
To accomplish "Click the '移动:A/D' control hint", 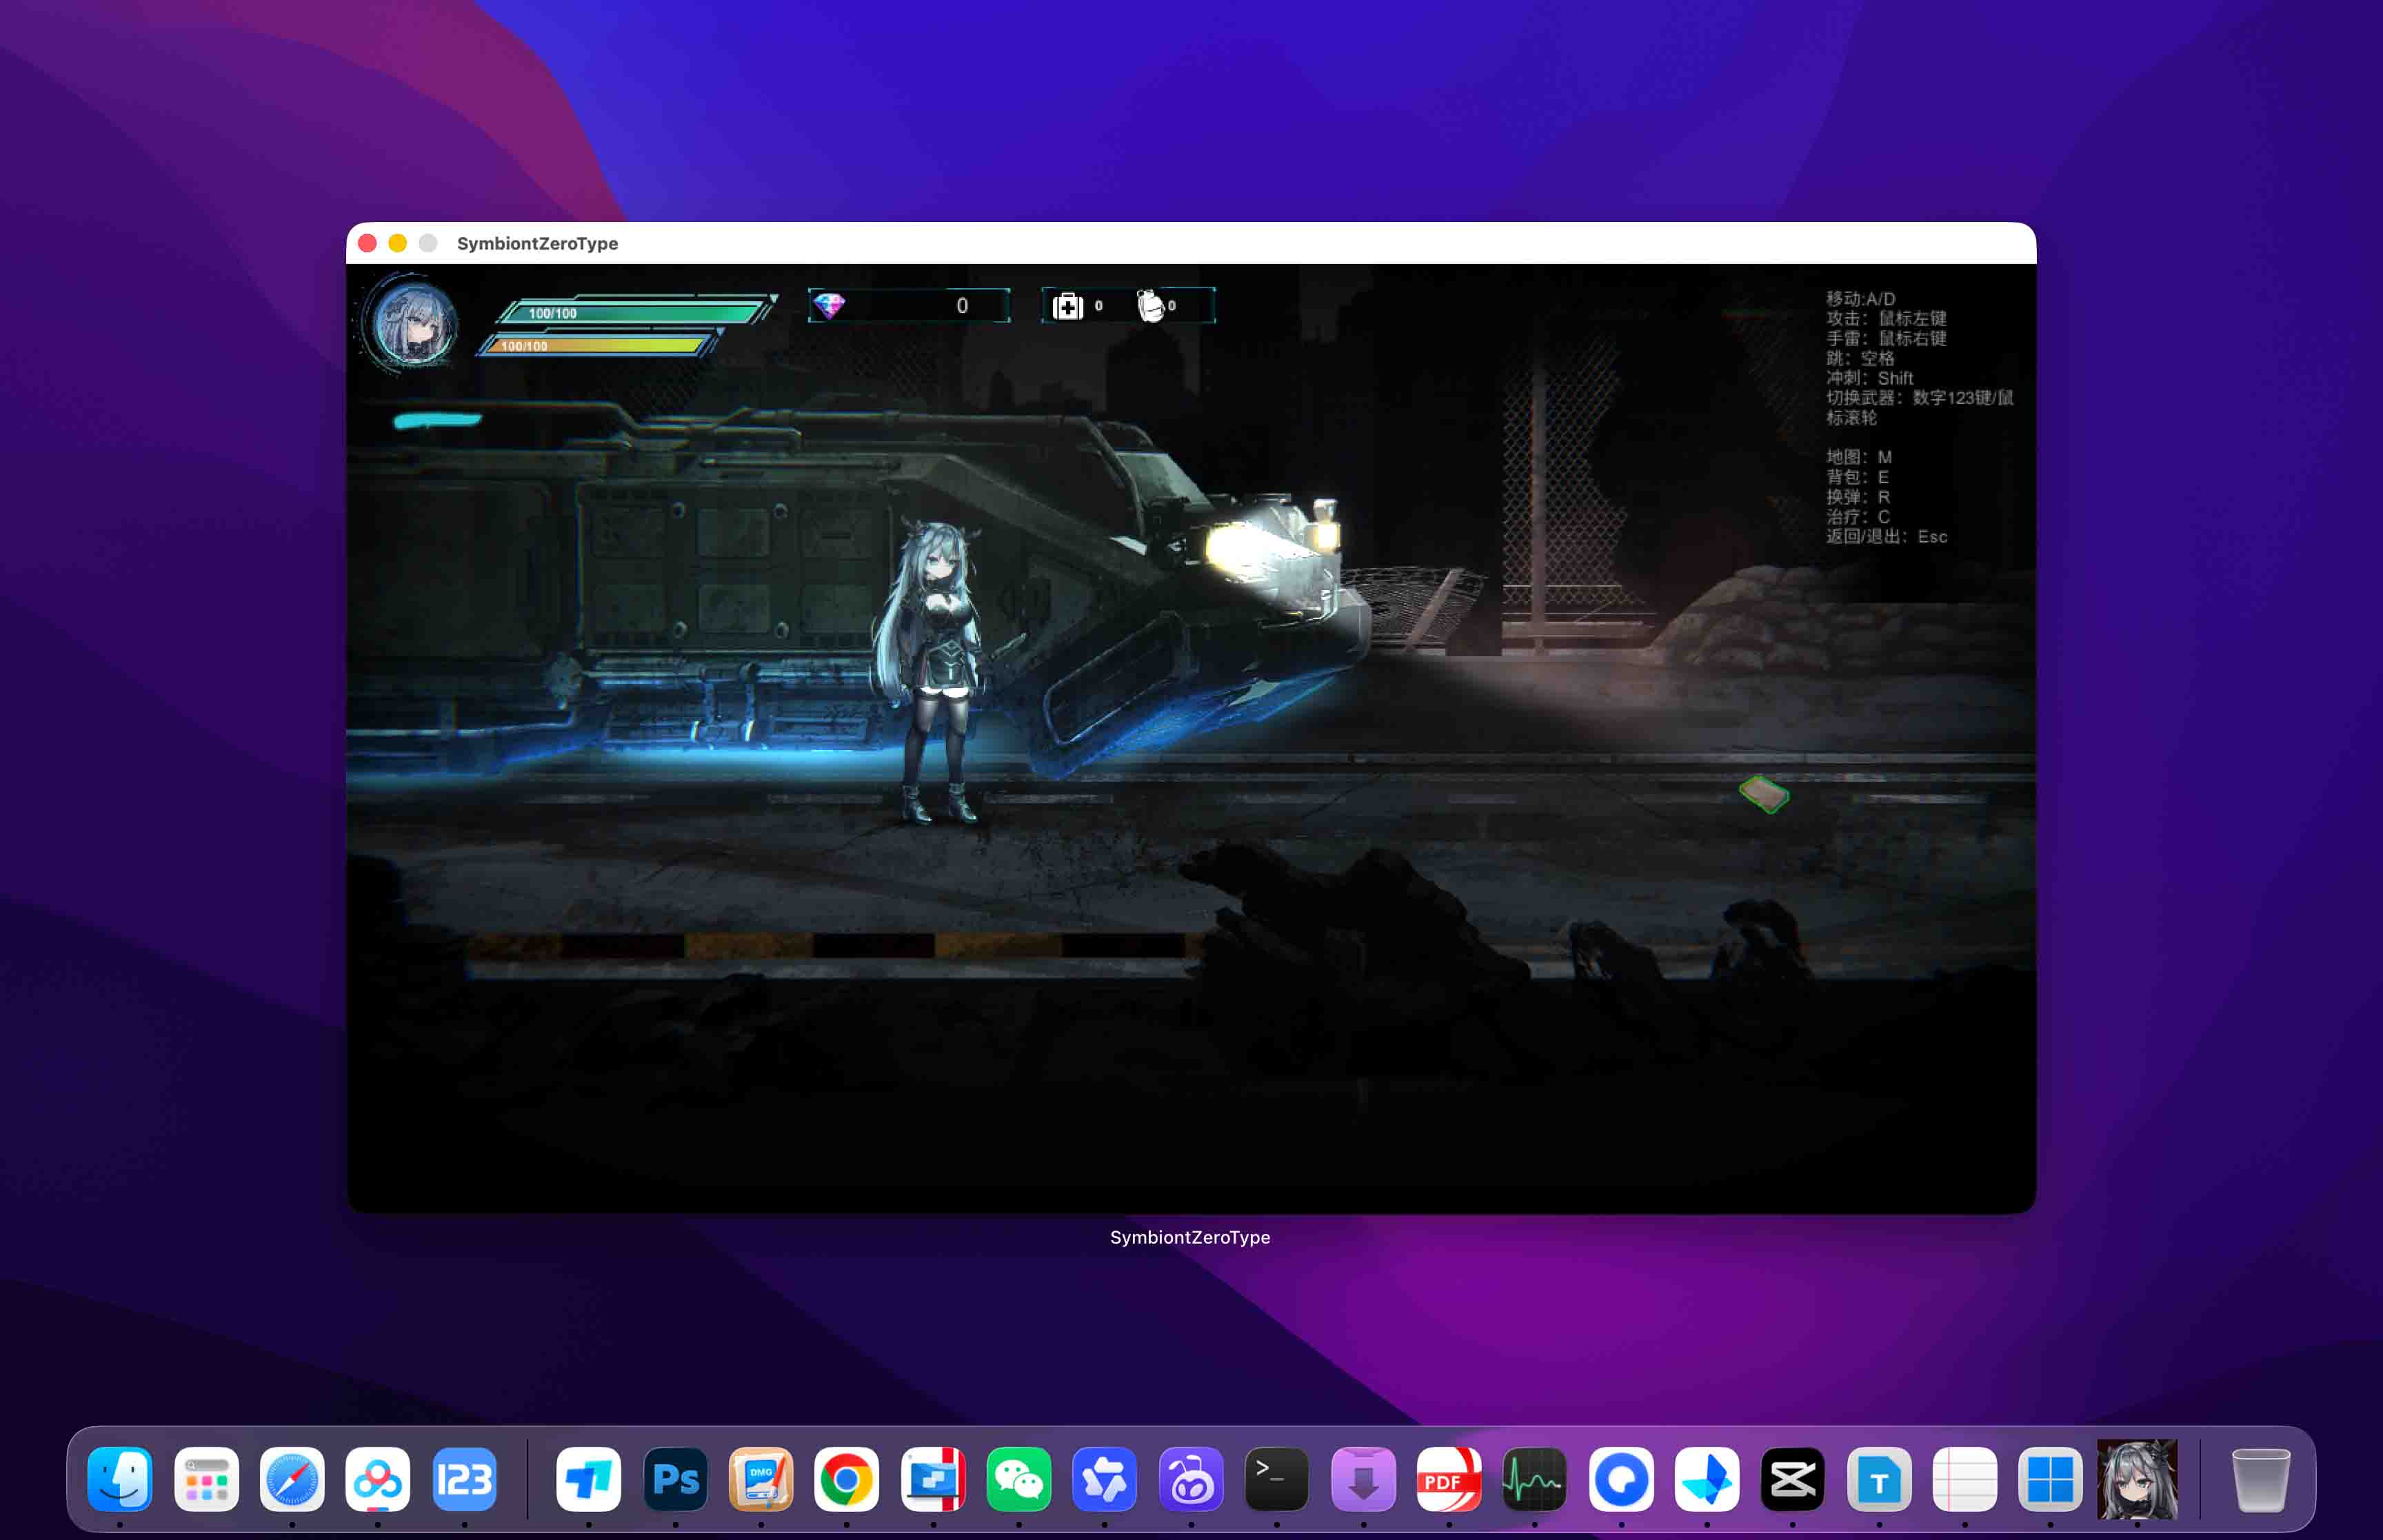I will [x=1860, y=299].
